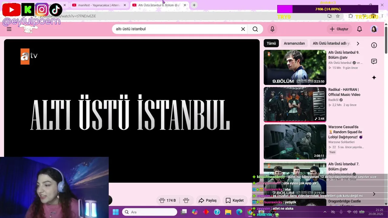This screenshot has width=388, height=218.
Task: Bookmark this page with star icon
Action: coord(338,16)
